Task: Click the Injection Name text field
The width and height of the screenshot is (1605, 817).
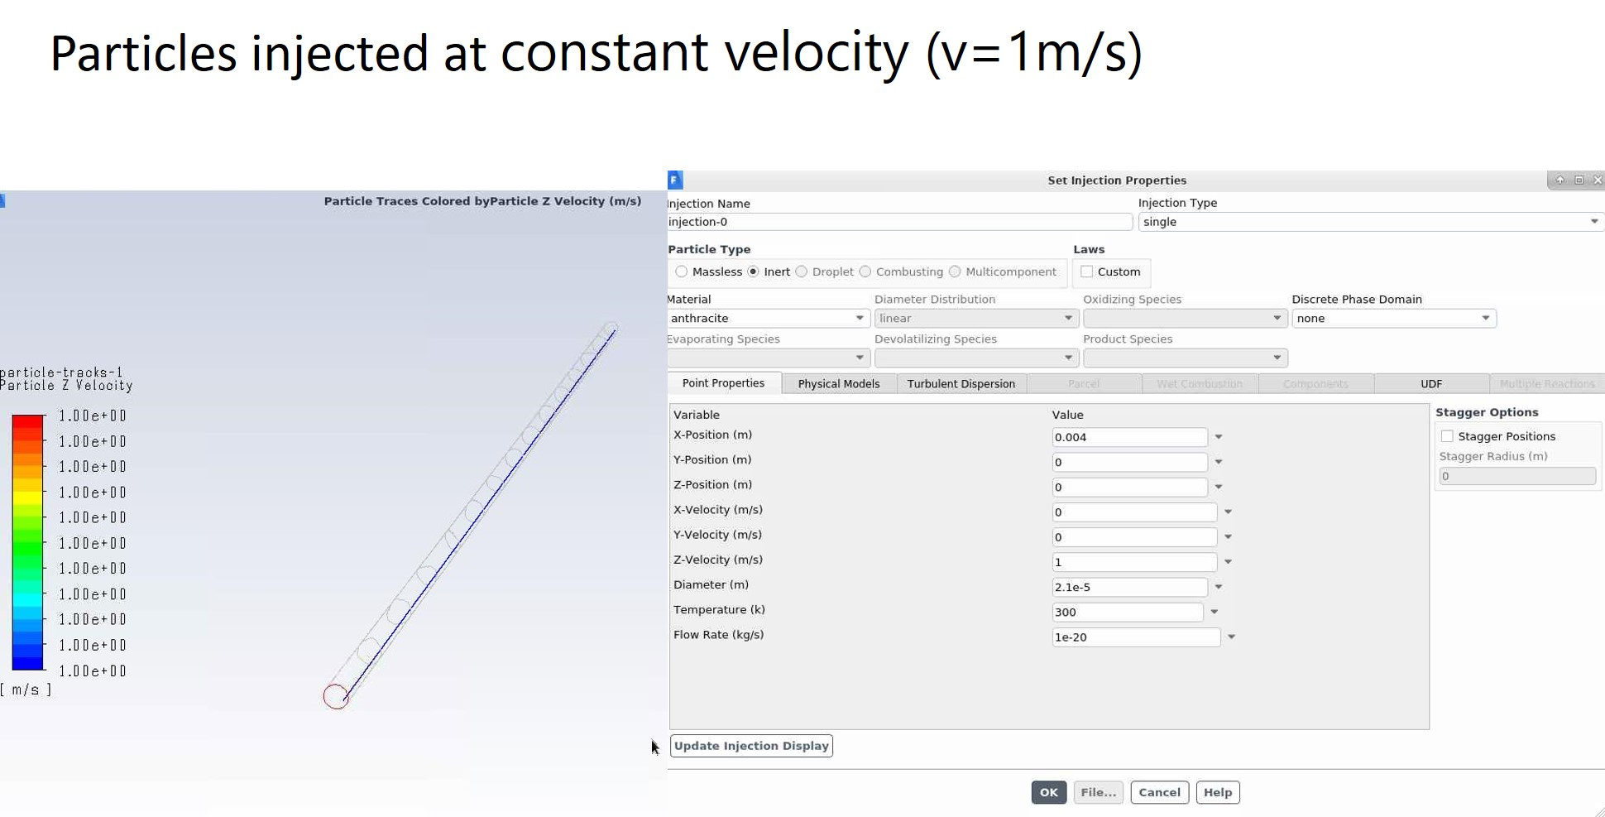Action: pyautogui.click(x=899, y=222)
